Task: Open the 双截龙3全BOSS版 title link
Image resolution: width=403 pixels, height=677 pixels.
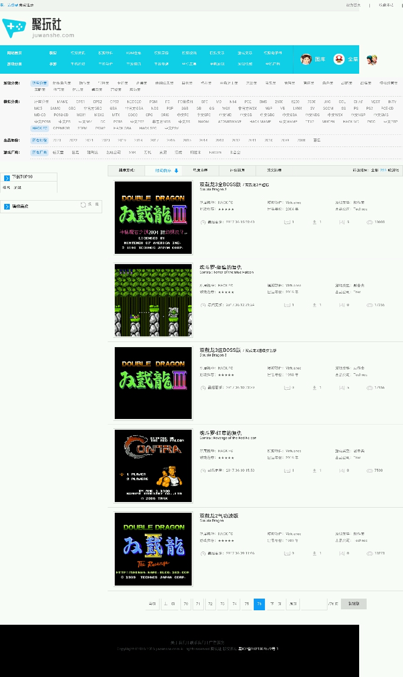Action: coord(220,184)
